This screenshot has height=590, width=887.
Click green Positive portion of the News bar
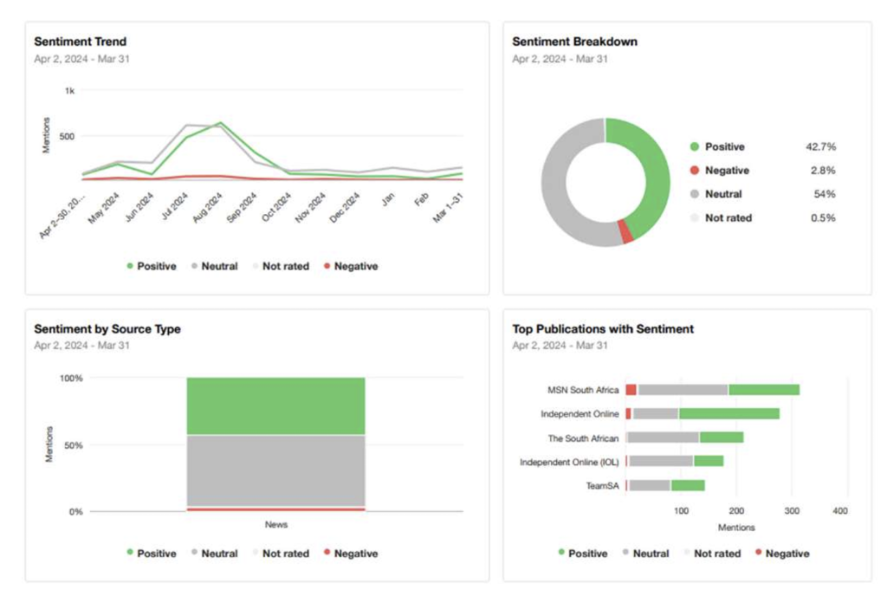click(275, 405)
